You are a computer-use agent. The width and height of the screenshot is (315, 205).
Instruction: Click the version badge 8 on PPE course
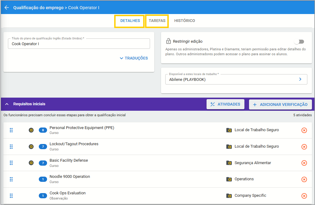43,130
